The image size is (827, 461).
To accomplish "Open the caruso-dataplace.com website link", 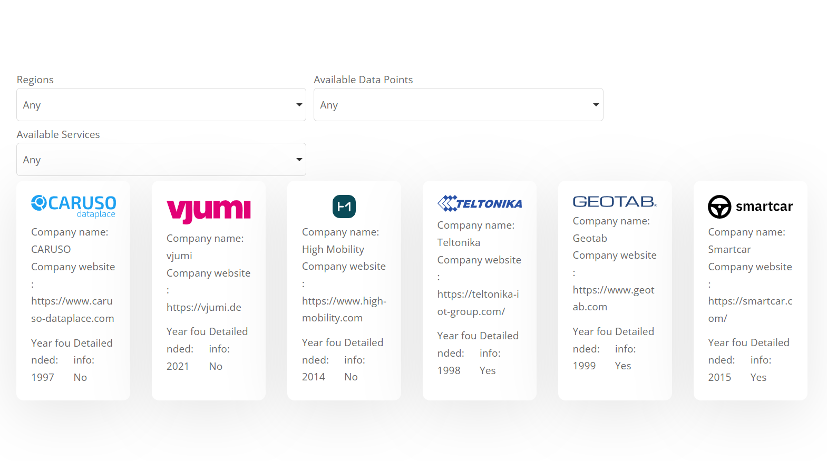I will [x=73, y=310].
